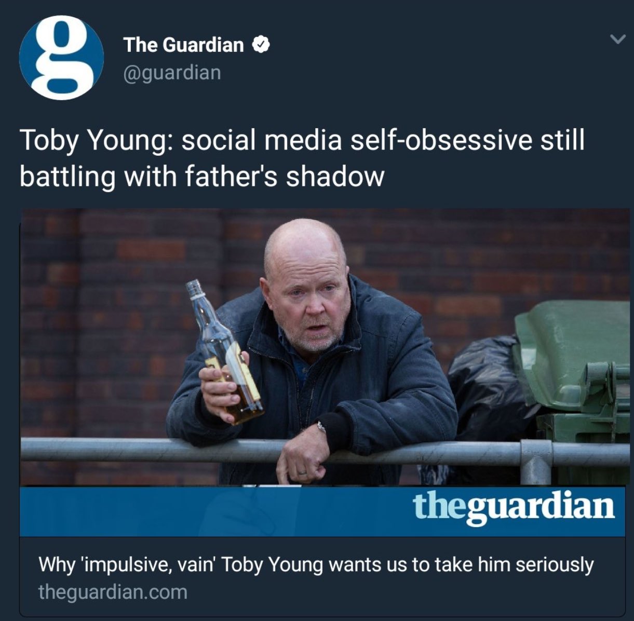Image resolution: width=634 pixels, height=621 pixels.
Task: Expand the tweet options chevron
Action: tap(617, 39)
